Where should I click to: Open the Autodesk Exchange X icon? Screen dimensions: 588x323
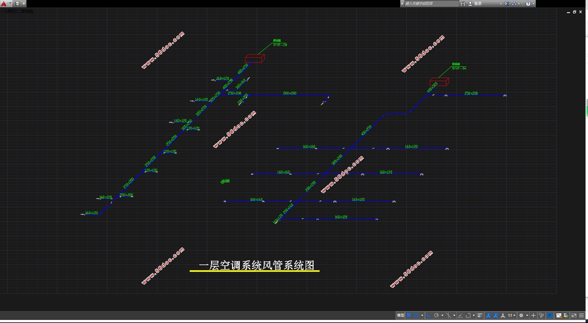[507, 4]
